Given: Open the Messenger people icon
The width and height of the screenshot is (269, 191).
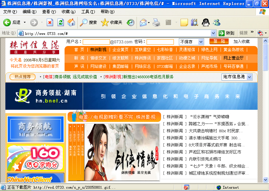Looking at the screenshot, I should tap(217, 22).
